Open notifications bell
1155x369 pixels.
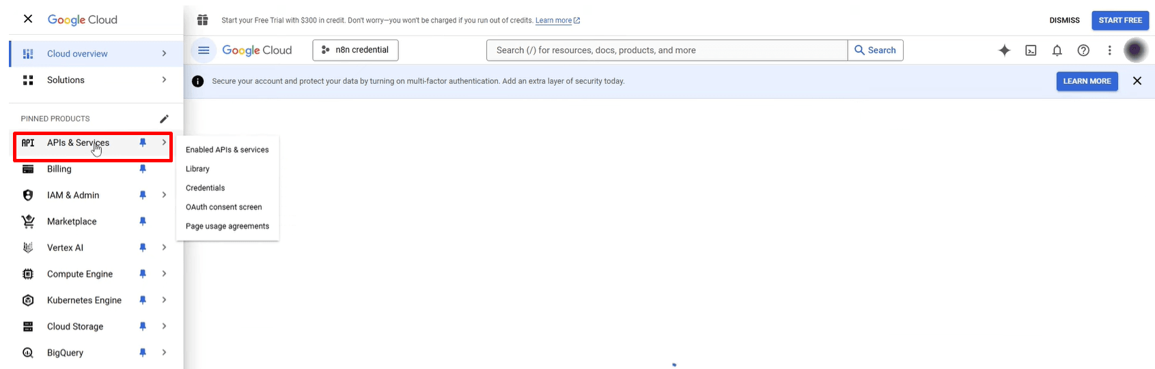(1057, 50)
